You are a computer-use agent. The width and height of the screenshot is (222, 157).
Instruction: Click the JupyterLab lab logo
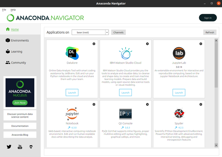tap(179, 53)
